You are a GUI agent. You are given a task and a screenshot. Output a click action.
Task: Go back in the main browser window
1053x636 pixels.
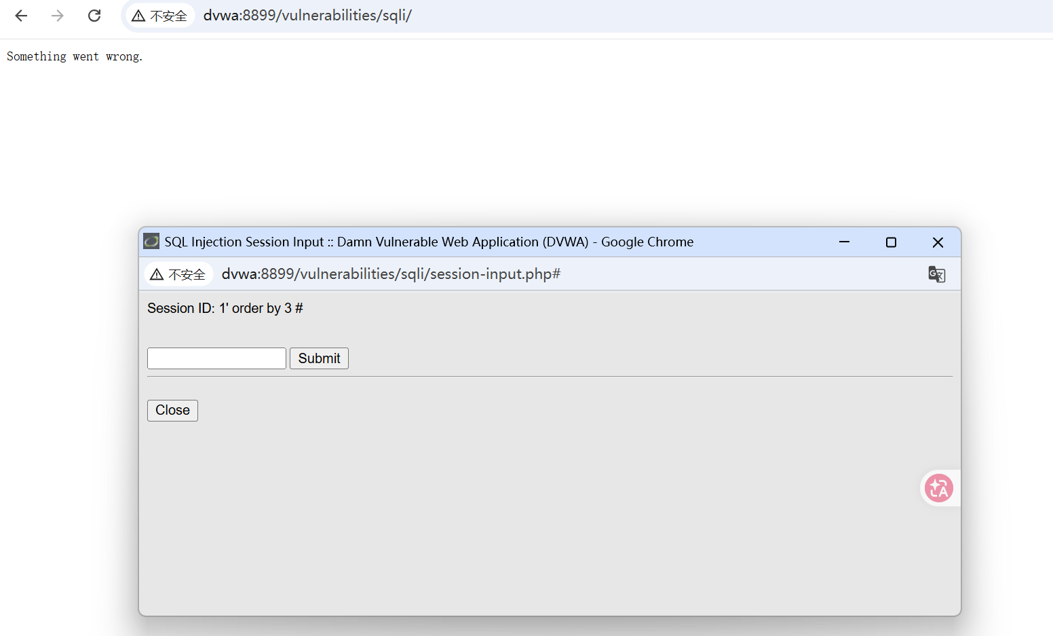coord(21,16)
